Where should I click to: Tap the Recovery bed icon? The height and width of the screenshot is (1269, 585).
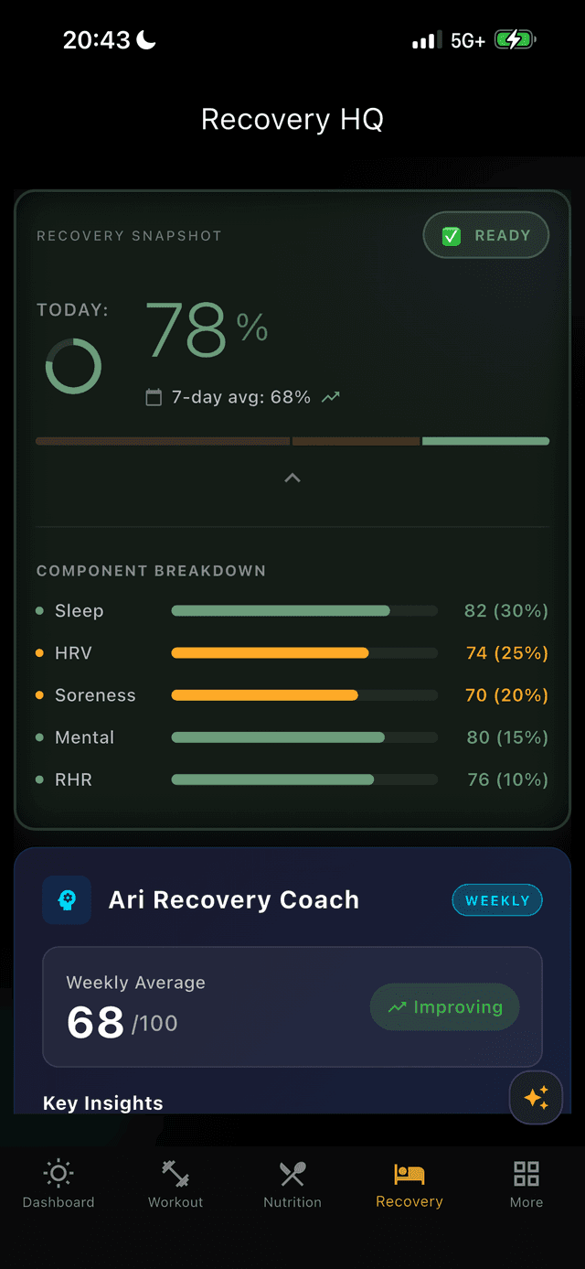pos(409,1173)
